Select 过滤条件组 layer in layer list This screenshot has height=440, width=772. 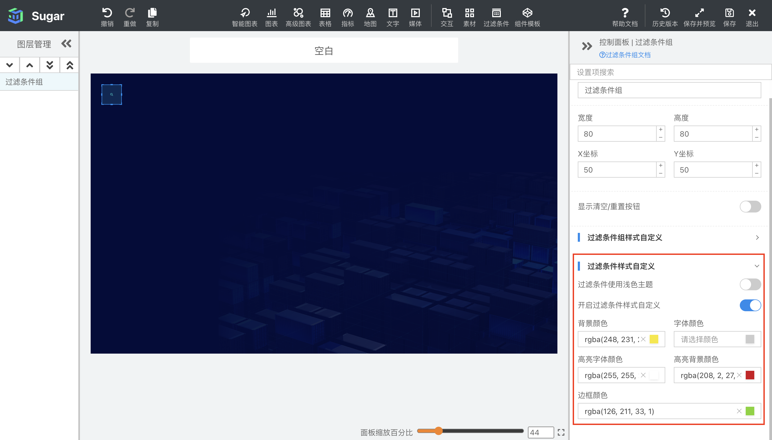point(39,82)
